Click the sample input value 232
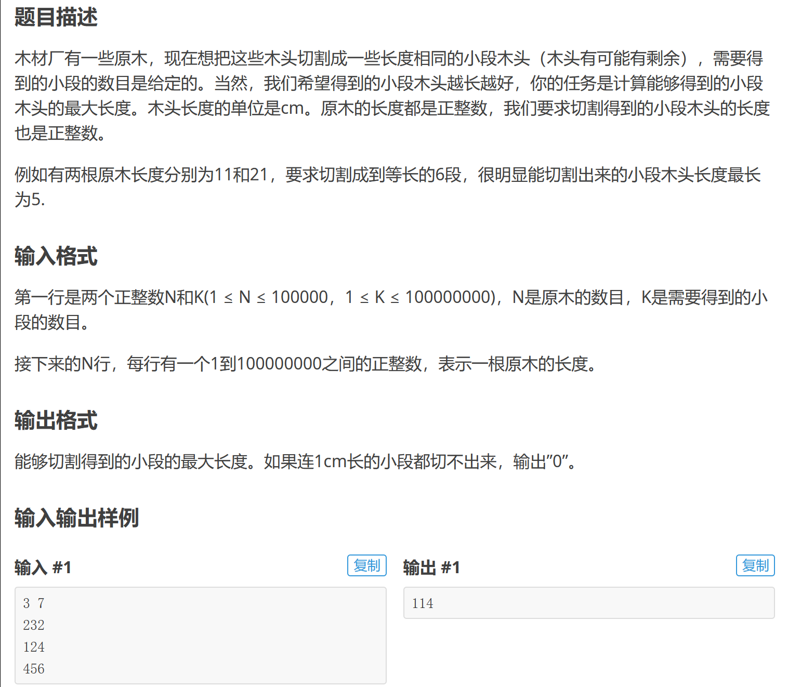The width and height of the screenshot is (788, 687). click(34, 625)
